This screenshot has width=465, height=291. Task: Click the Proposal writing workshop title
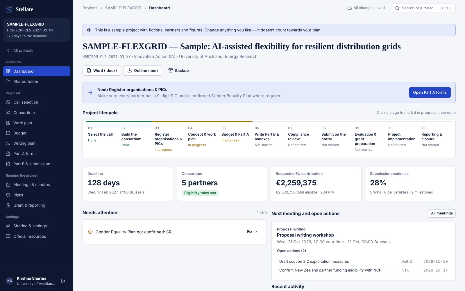[x=305, y=235]
